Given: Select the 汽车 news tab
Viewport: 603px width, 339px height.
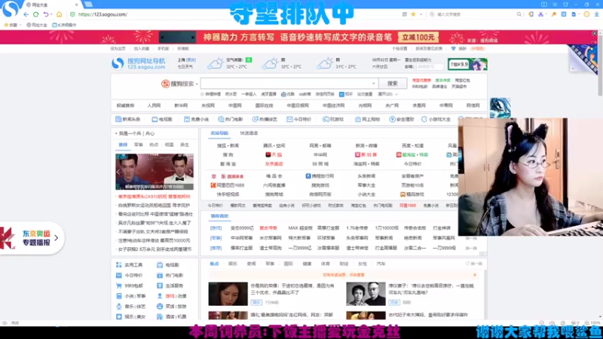Looking at the screenshot, I should coord(381,264).
